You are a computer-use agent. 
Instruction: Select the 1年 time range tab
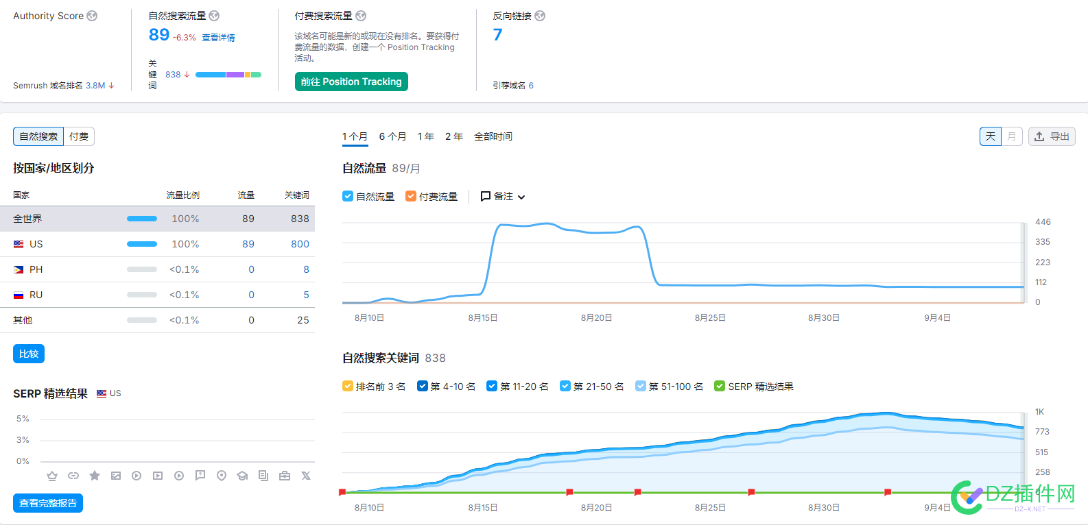[426, 136]
